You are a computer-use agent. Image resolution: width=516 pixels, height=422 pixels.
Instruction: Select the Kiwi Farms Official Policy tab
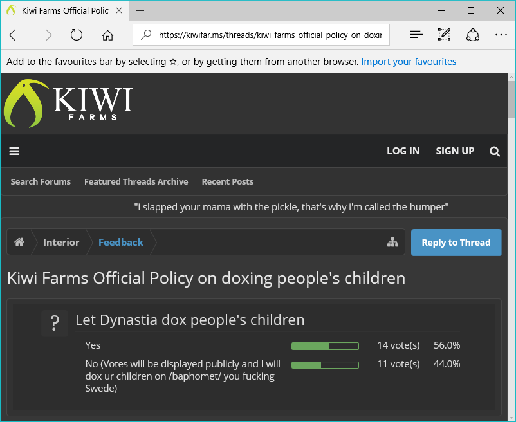pyautogui.click(x=65, y=10)
